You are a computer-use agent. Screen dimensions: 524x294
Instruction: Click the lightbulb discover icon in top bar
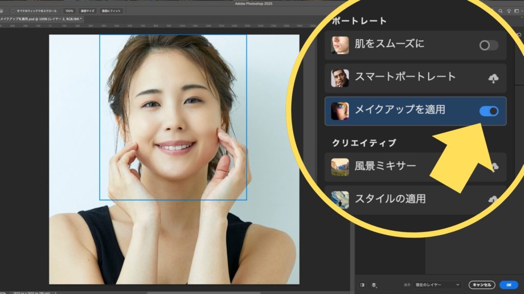point(509,11)
